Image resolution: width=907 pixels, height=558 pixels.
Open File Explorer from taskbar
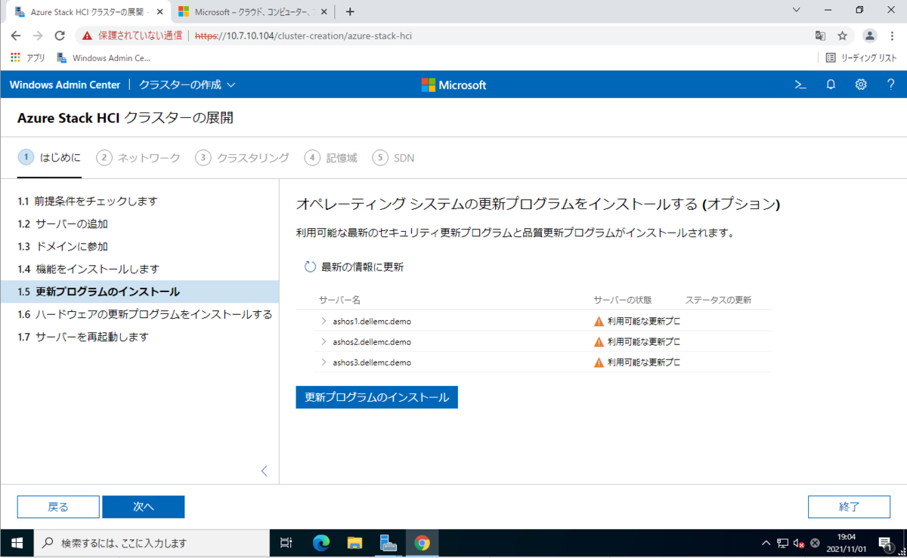[x=354, y=543]
